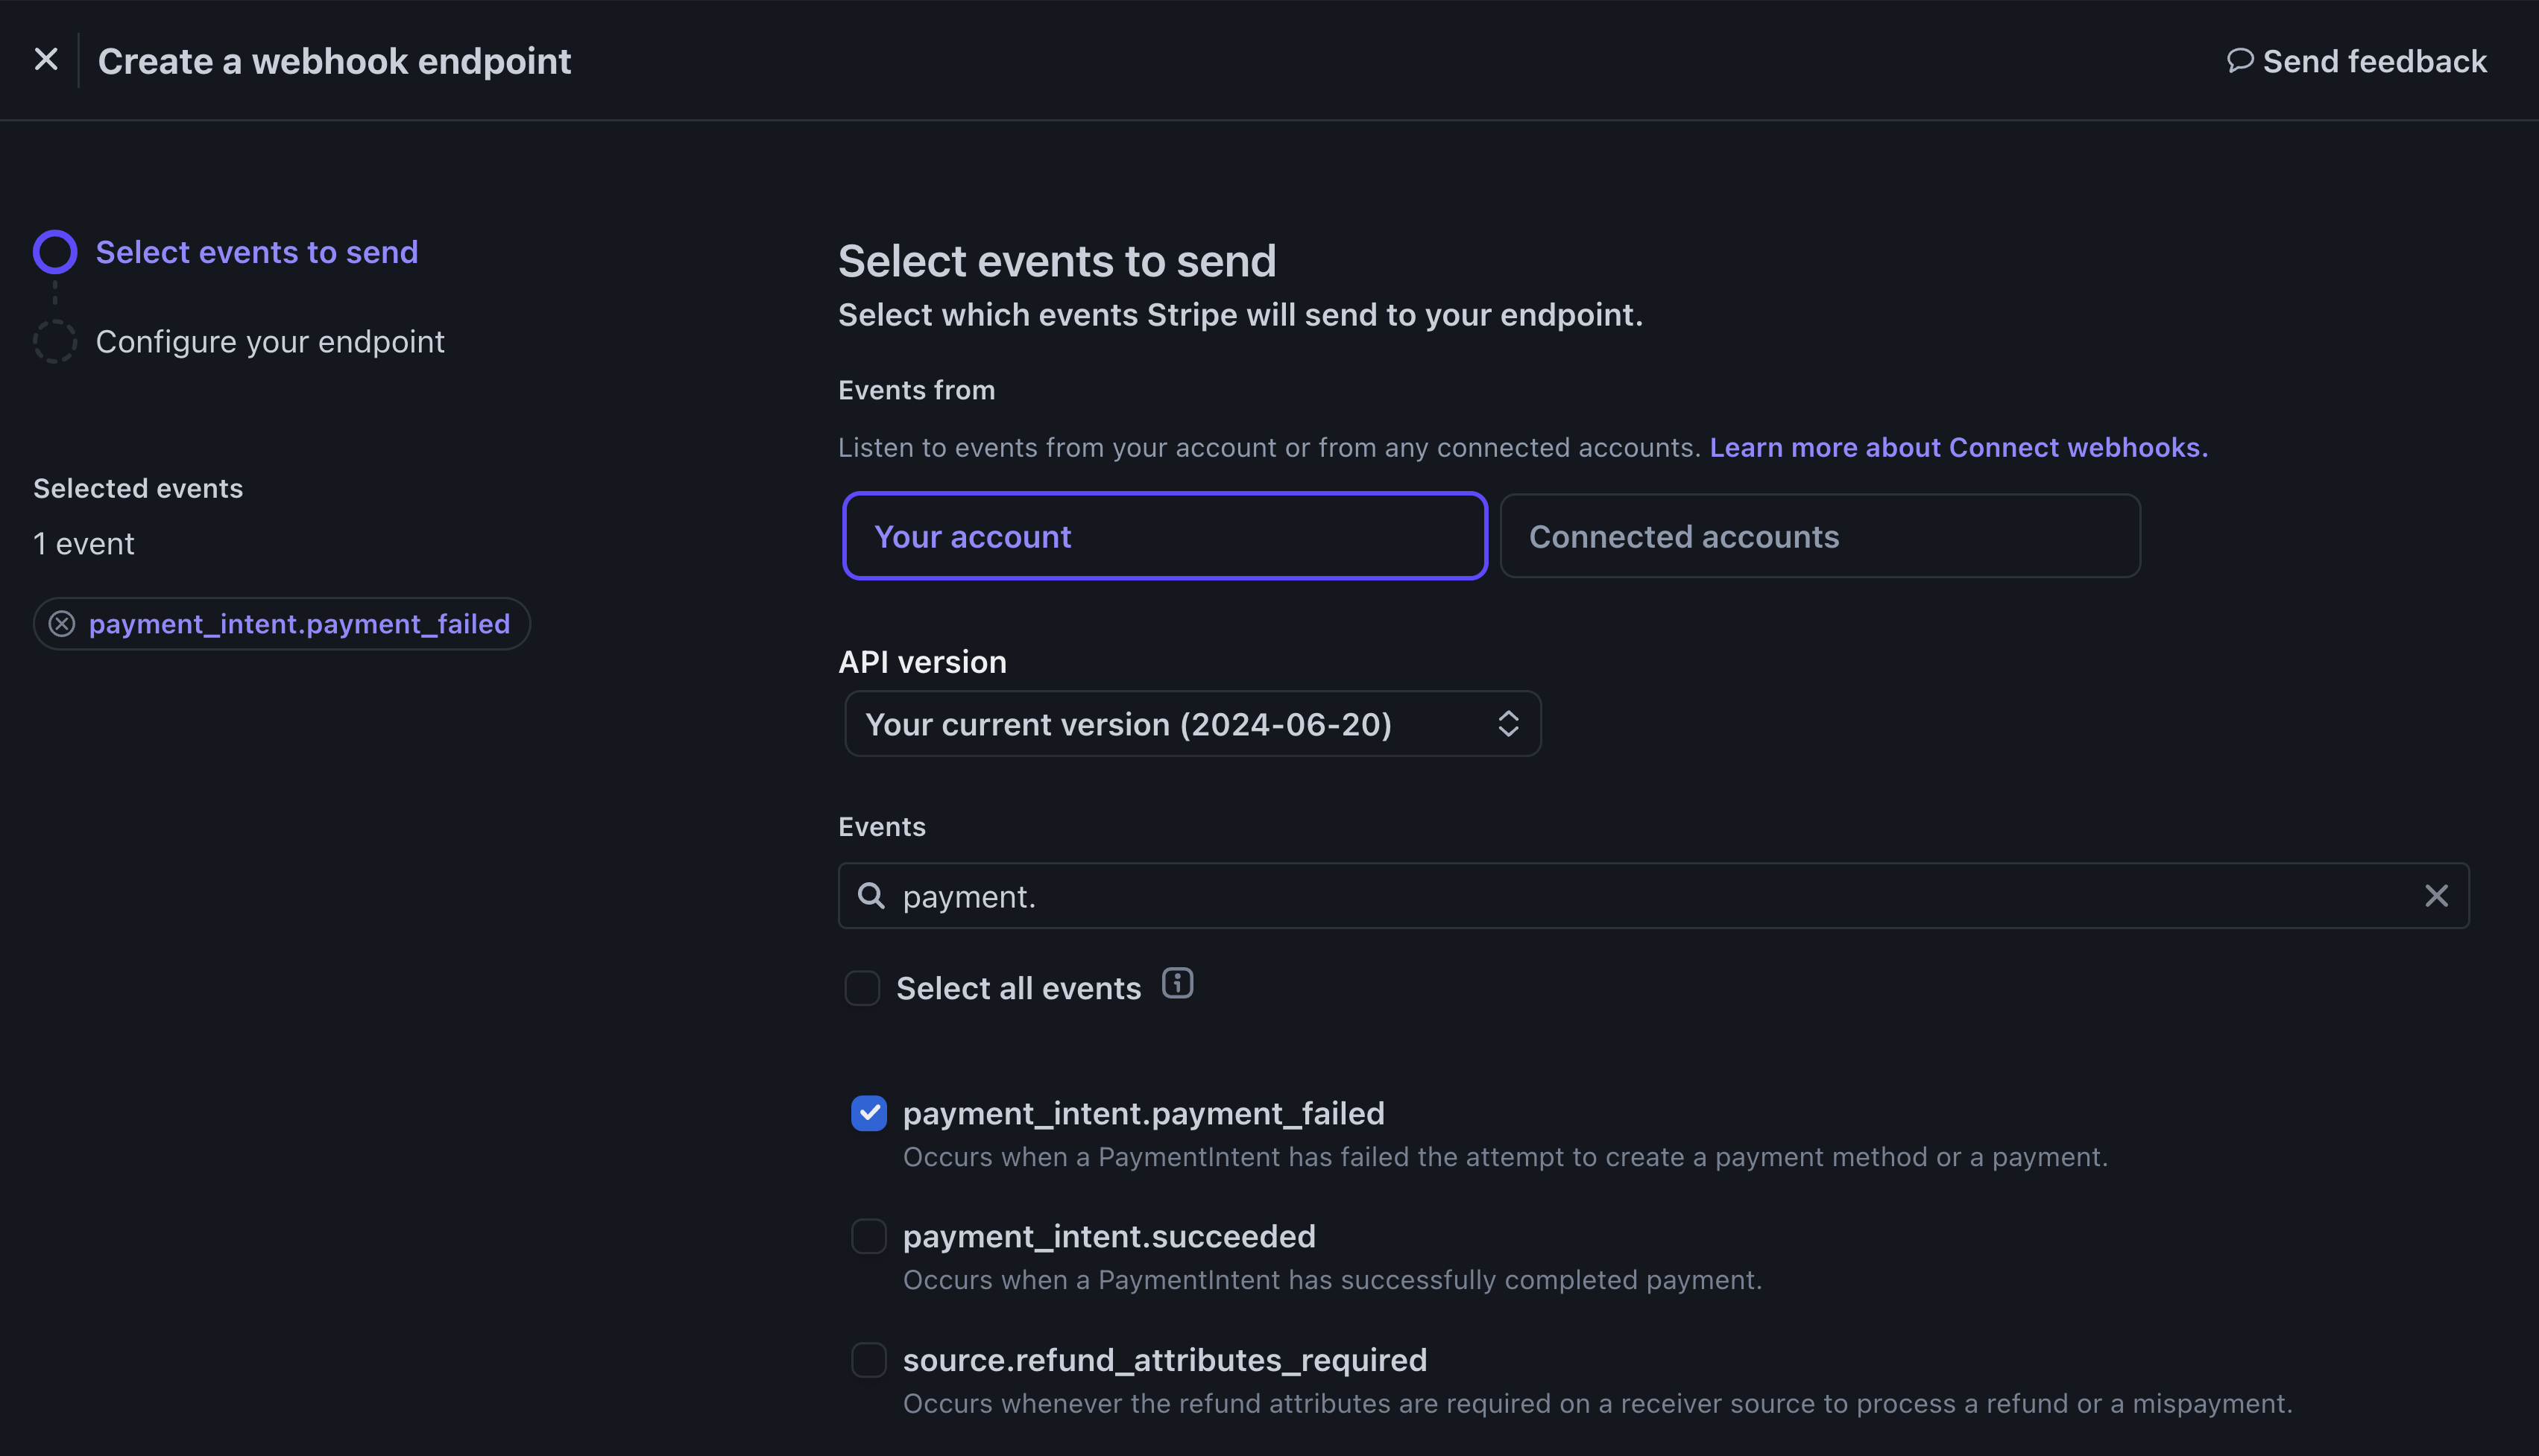Check the Select all events checkbox
The height and width of the screenshot is (1456, 2539).
click(x=861, y=988)
